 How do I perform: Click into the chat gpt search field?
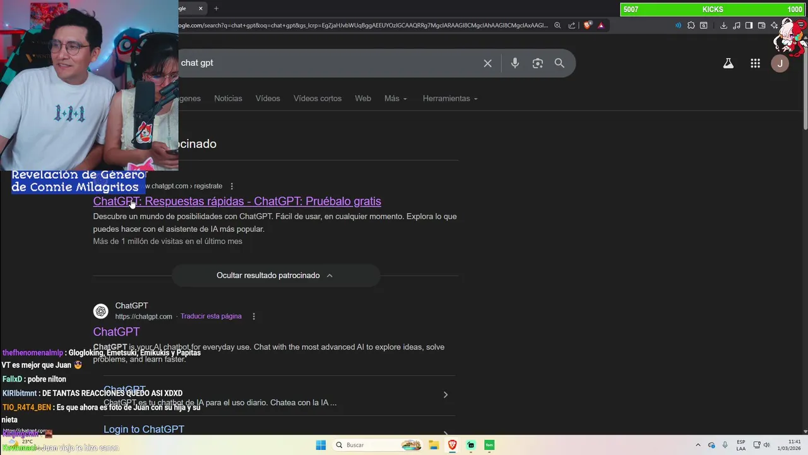click(x=328, y=63)
